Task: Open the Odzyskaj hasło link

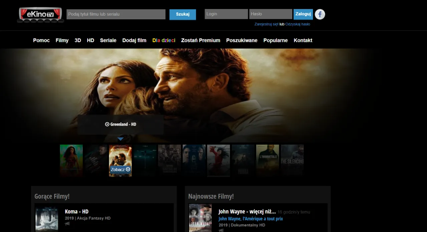Action: coord(298,24)
